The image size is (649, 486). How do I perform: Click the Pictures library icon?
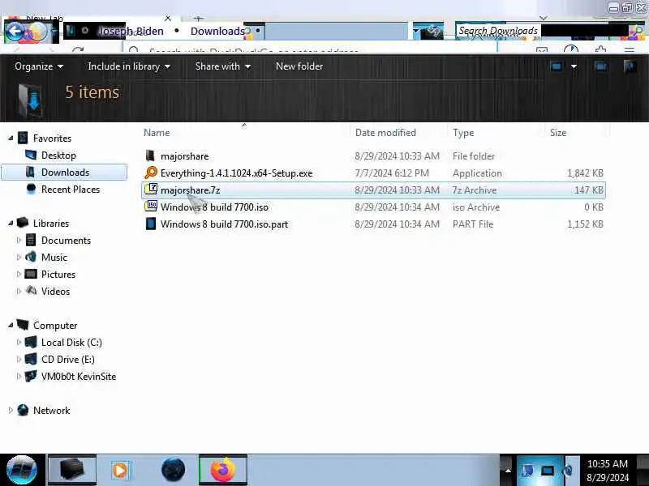pyautogui.click(x=31, y=274)
